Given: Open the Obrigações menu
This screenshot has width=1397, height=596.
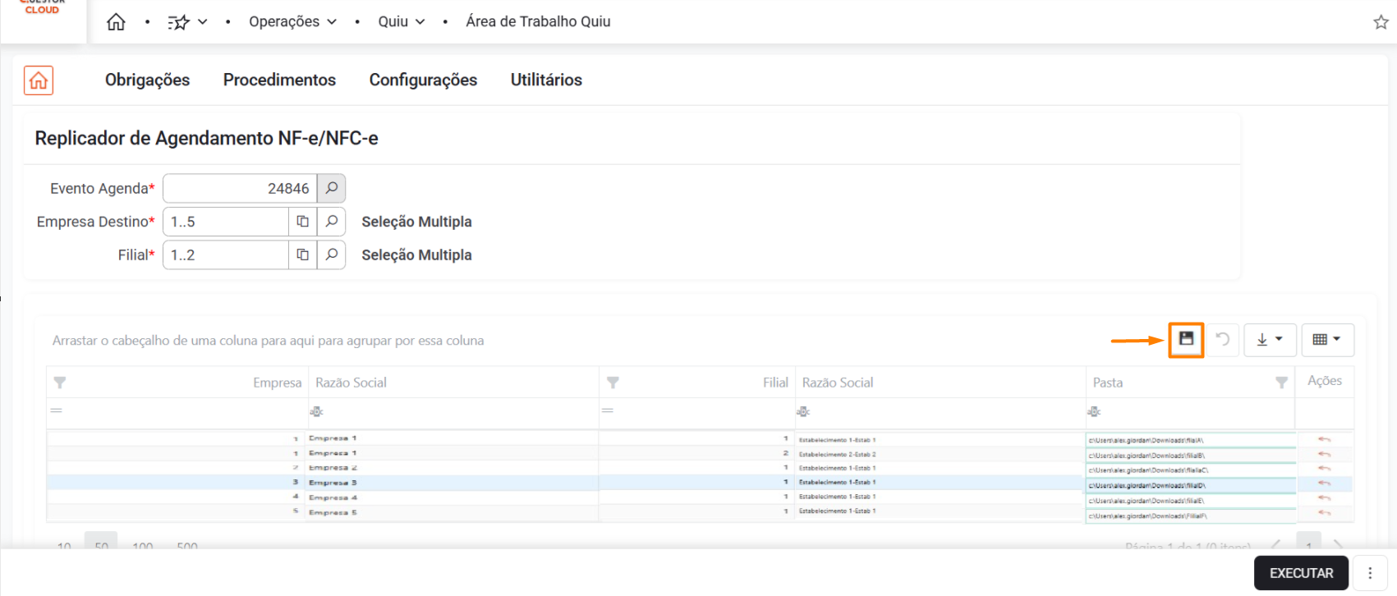Looking at the screenshot, I should [147, 80].
